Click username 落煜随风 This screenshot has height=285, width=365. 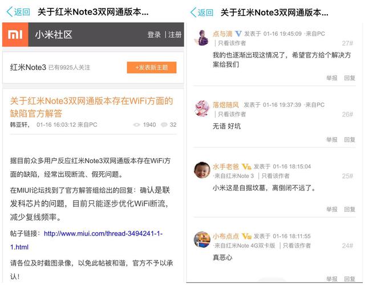click(226, 105)
